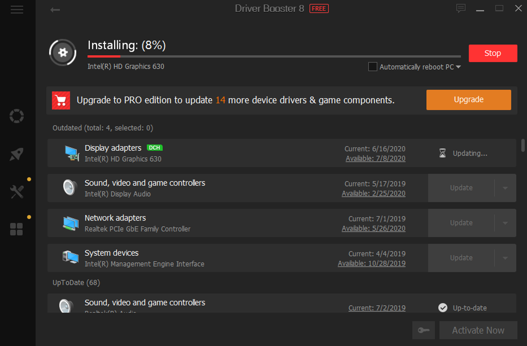Select the Network adapters row title
This screenshot has width=527, height=346.
(x=115, y=218)
